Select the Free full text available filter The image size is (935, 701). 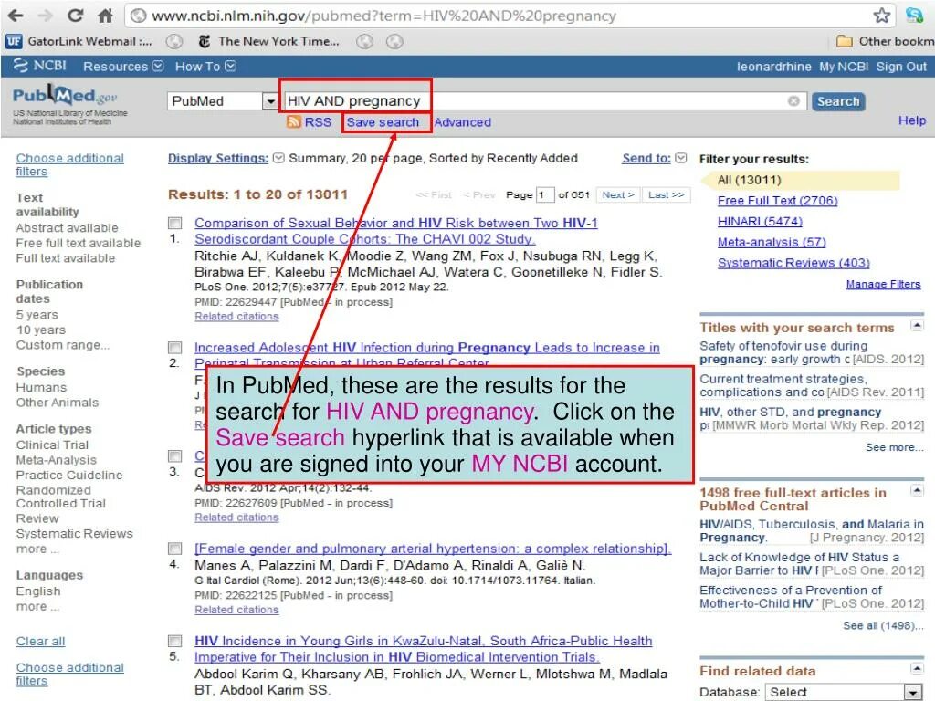click(x=79, y=243)
